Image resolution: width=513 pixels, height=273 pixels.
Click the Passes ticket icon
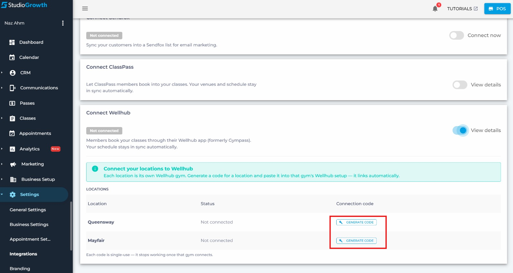(x=12, y=103)
